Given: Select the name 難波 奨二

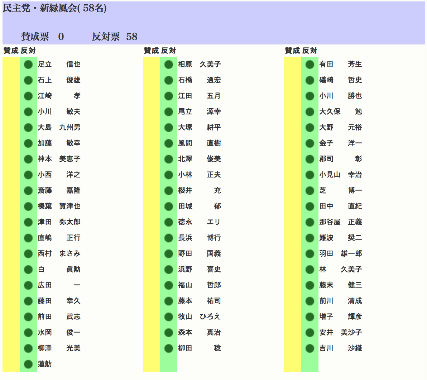Looking at the screenshot, I should click(341, 238).
